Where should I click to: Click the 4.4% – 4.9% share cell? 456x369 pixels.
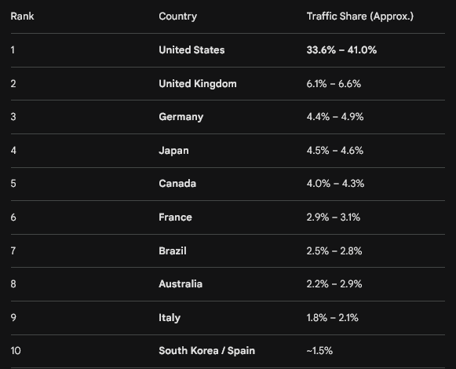[x=335, y=117]
